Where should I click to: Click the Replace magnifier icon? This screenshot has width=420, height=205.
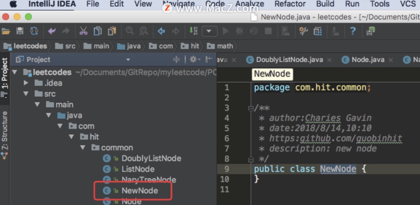pyautogui.click(x=144, y=31)
